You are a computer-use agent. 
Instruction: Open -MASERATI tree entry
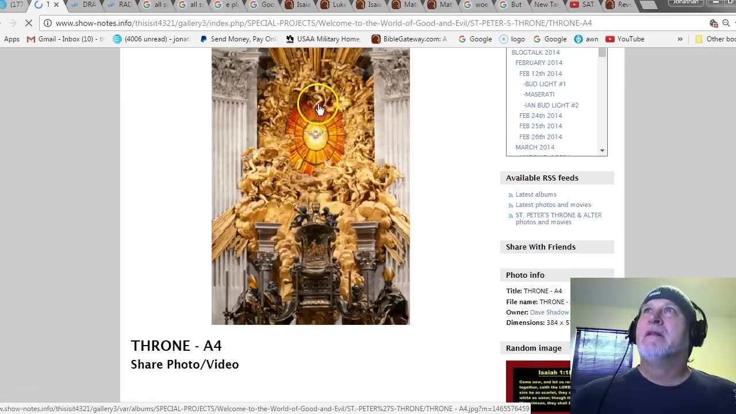pos(539,94)
